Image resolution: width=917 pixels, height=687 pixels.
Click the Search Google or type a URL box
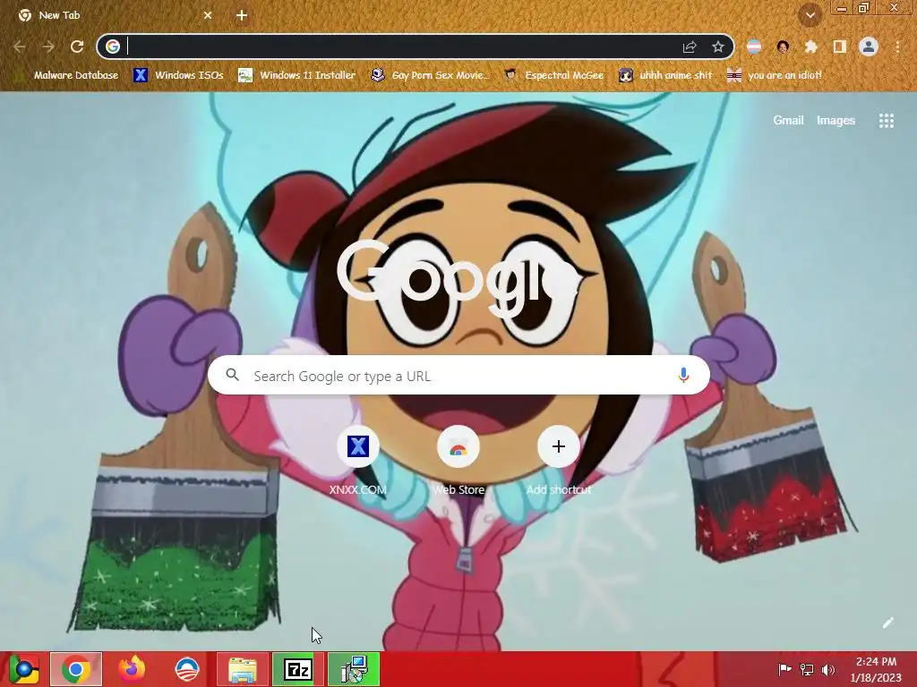click(459, 375)
